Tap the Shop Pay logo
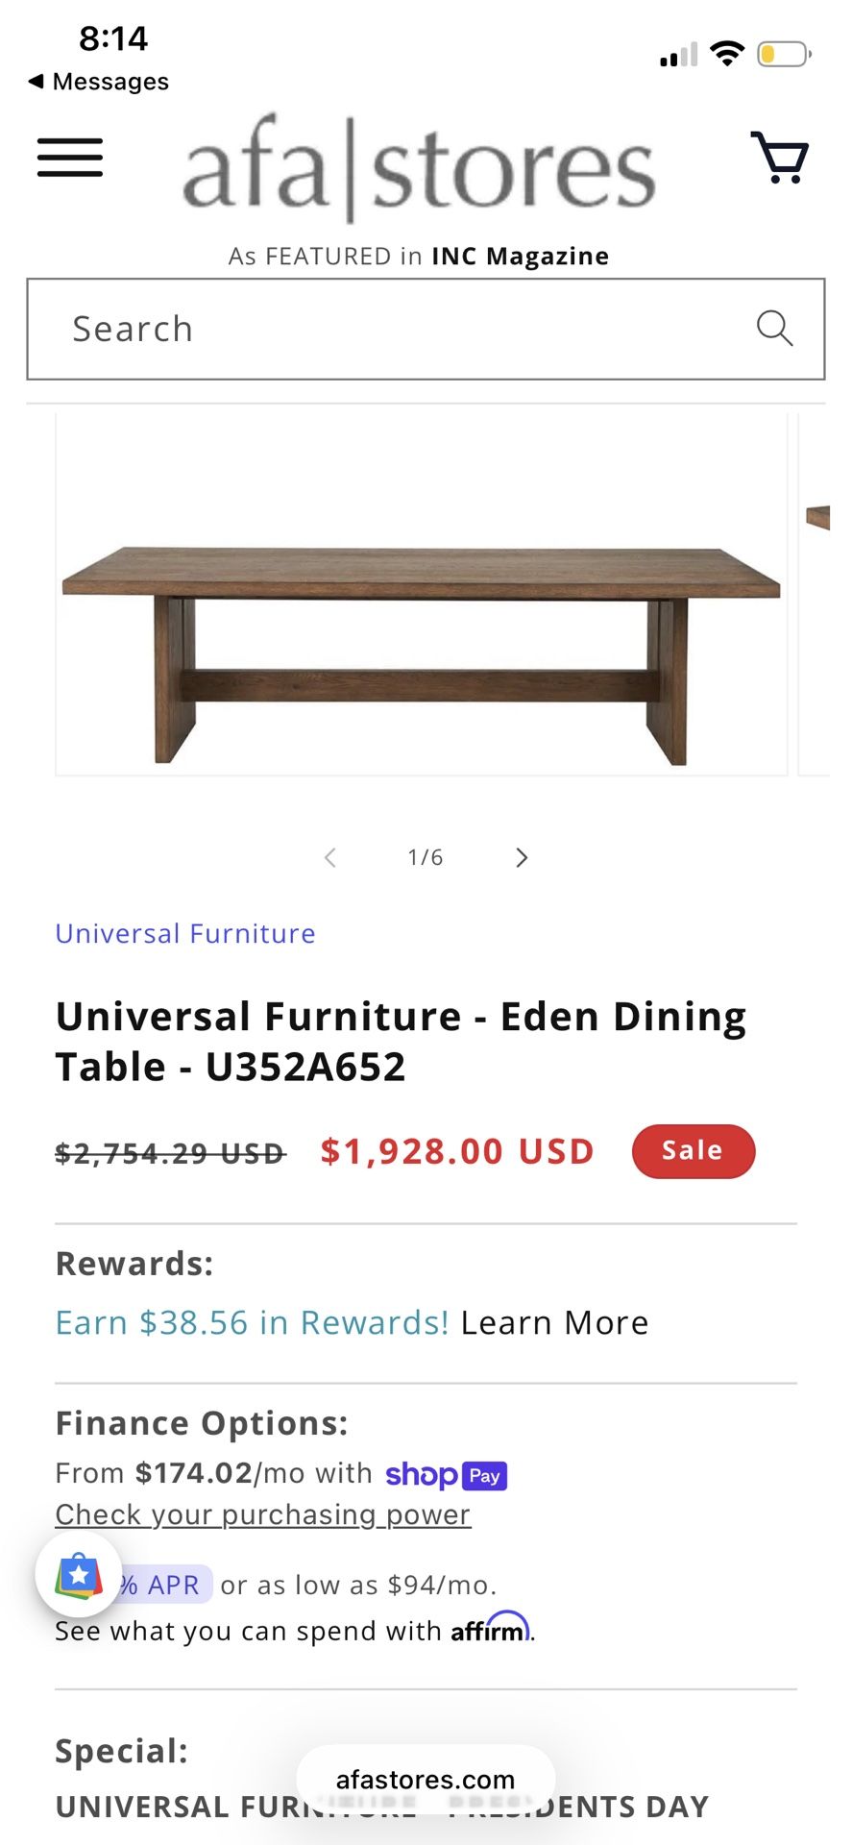852x1845 pixels. [x=446, y=1474]
